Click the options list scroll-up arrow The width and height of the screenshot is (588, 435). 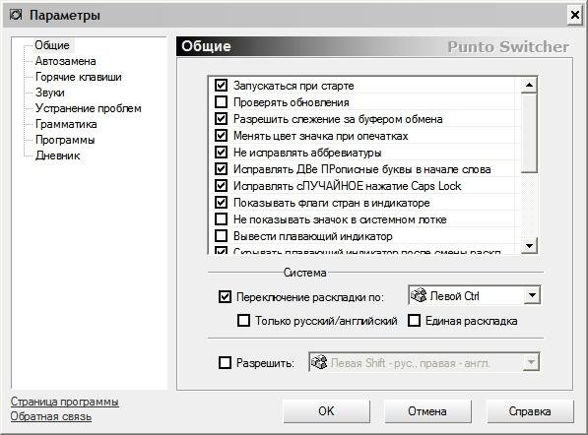(x=529, y=85)
